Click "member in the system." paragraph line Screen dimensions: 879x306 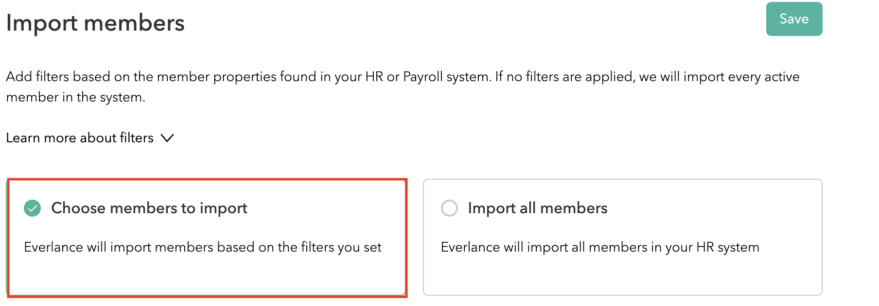coord(75,97)
